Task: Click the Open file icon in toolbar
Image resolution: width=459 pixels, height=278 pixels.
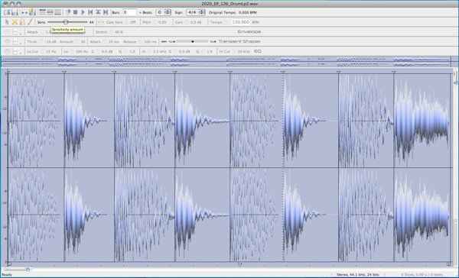Action: click(x=7, y=12)
